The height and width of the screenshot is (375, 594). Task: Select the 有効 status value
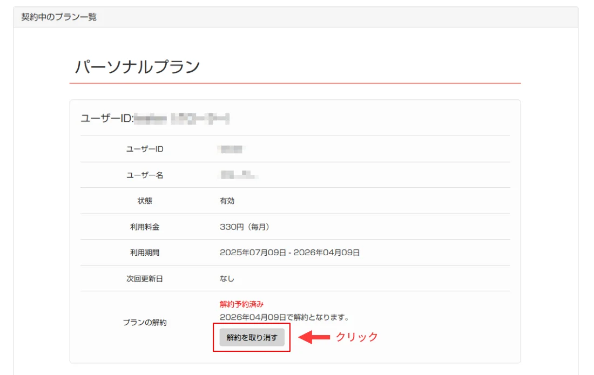(x=226, y=200)
